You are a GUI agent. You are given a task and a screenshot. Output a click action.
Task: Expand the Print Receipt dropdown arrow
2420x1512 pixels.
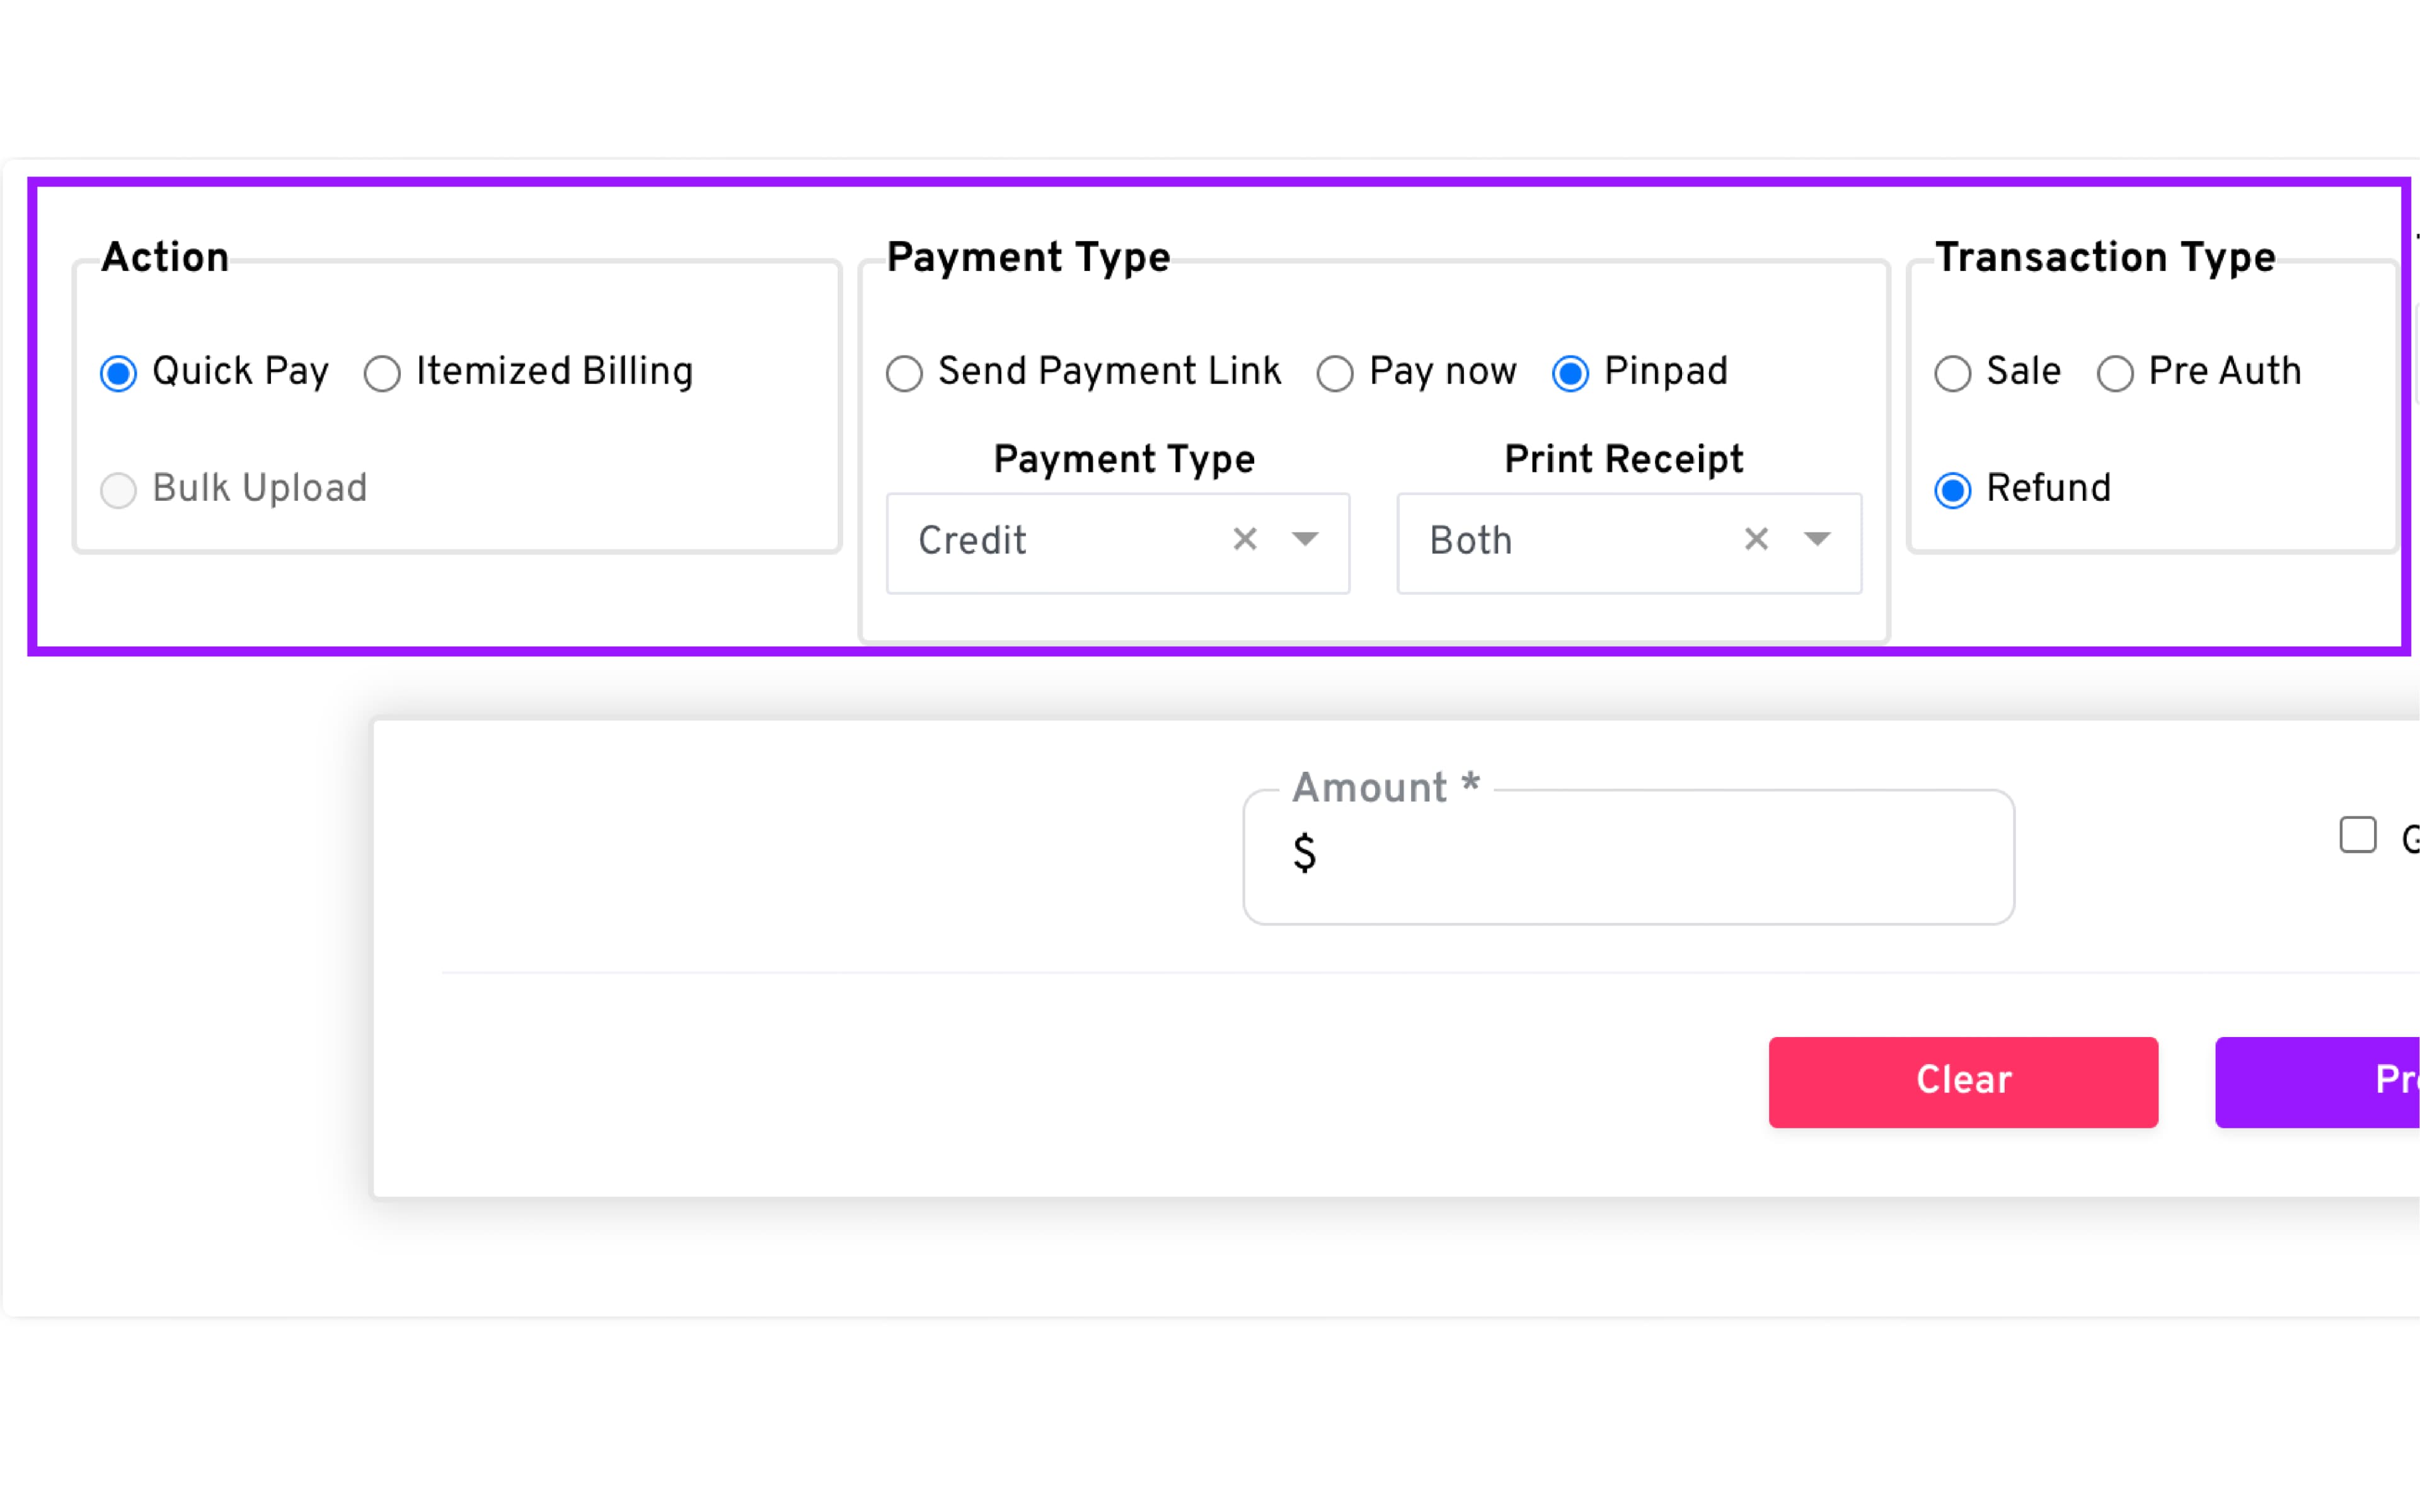point(1817,540)
